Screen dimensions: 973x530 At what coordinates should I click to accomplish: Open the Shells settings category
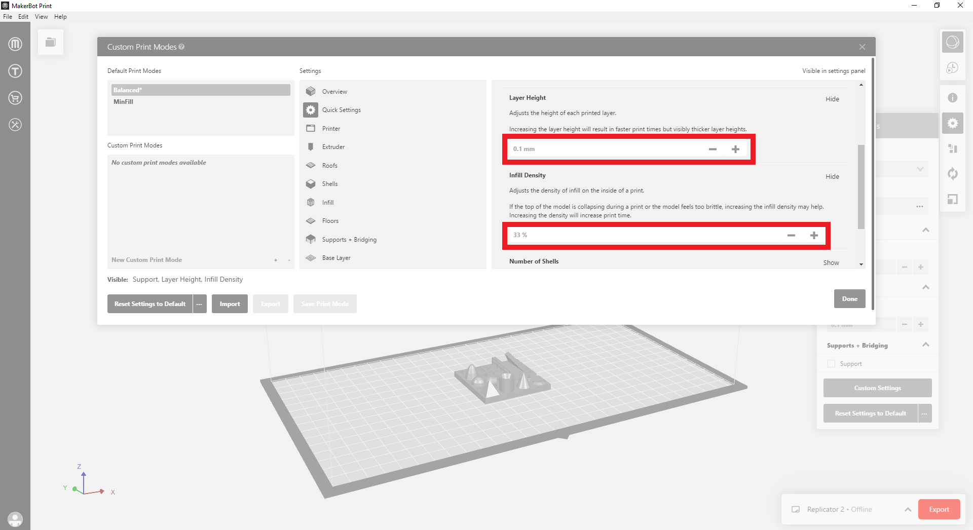330,184
